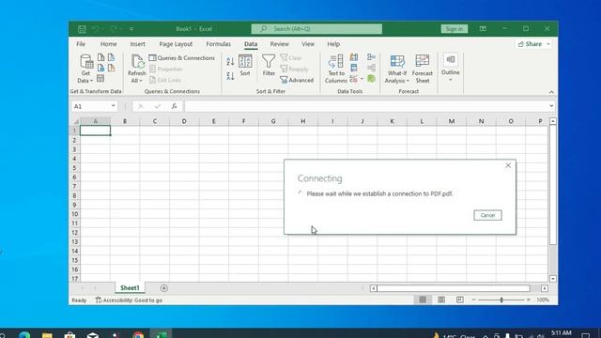Expand the Data Validation dropdown arrow
Screen dimensions: 601x338
pos(362,79)
